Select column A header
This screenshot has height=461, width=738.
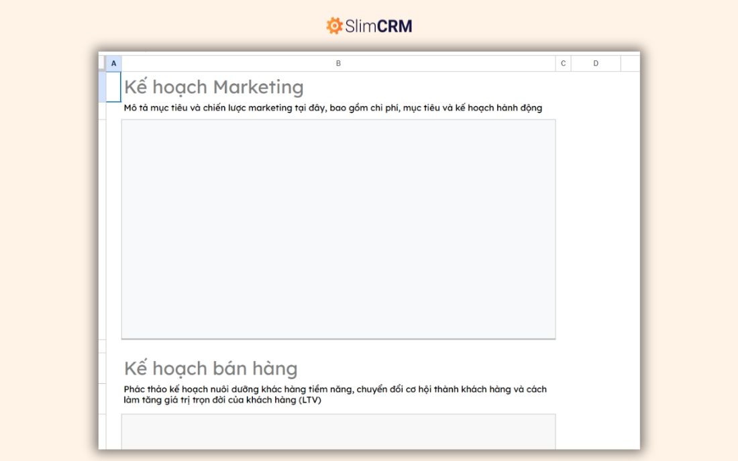pos(113,64)
